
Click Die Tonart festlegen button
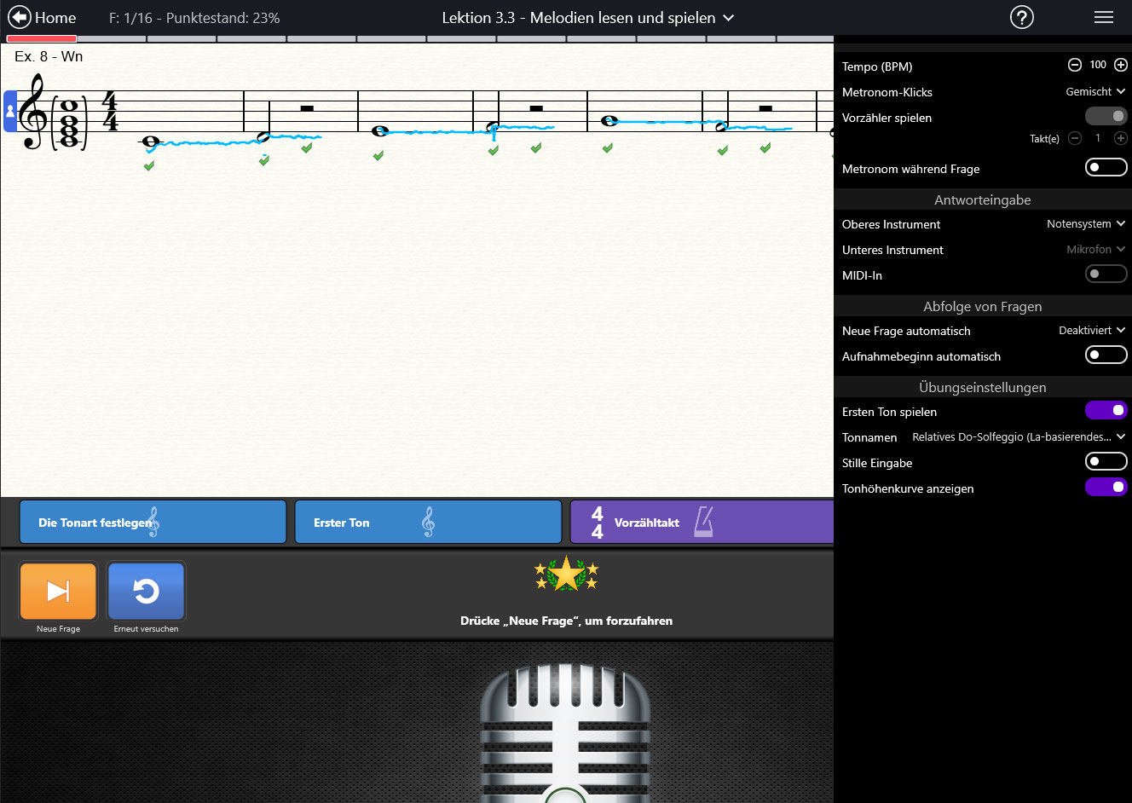coord(153,522)
